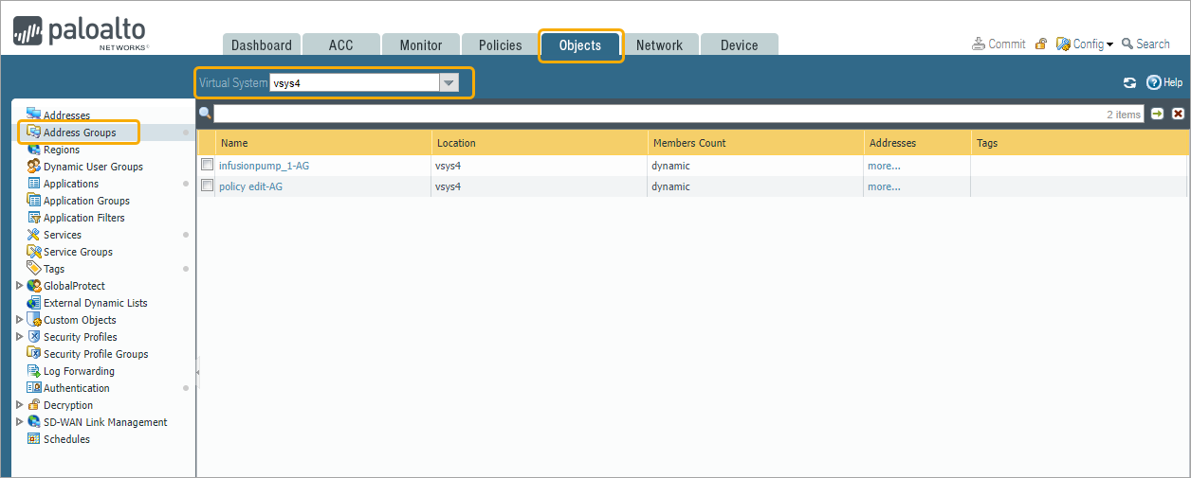
Task: Click the lock icon next to Commit
Action: tap(1041, 44)
